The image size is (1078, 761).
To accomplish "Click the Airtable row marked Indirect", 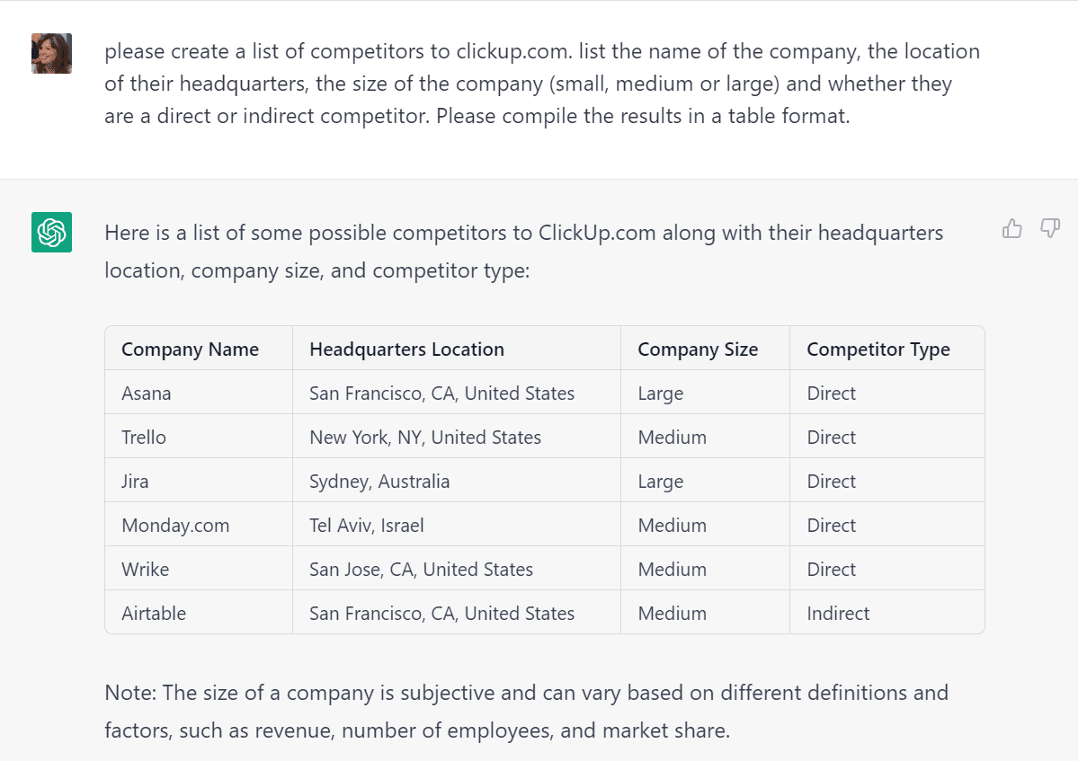I will coord(154,613).
